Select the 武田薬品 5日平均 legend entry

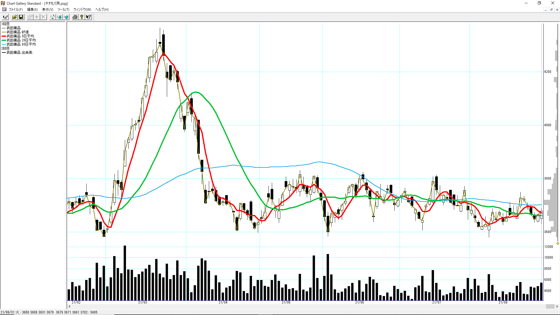click(x=20, y=36)
